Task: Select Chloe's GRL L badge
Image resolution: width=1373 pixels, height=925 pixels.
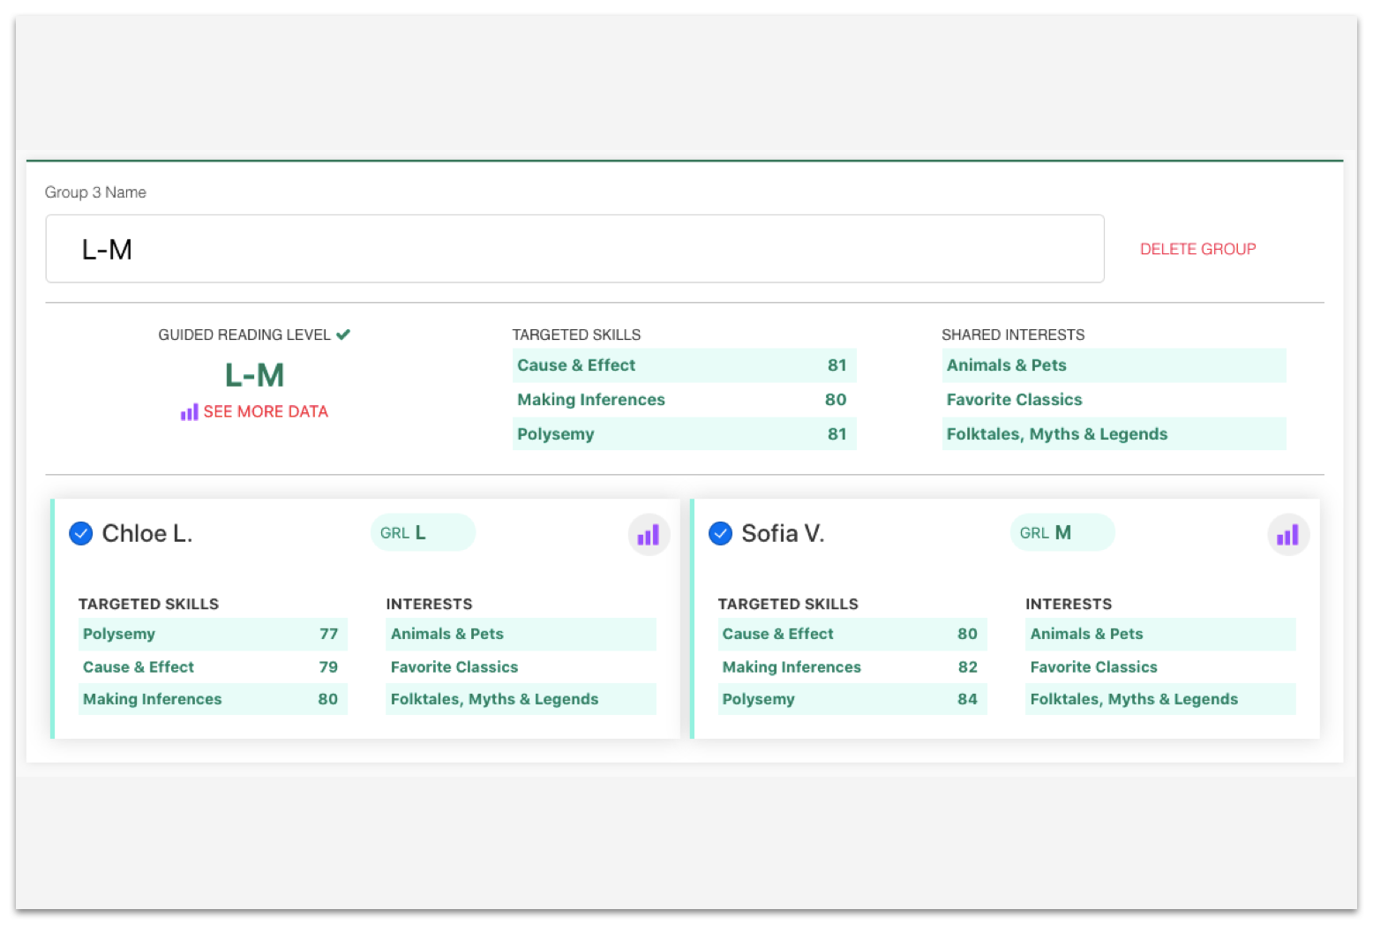Action: (x=423, y=533)
